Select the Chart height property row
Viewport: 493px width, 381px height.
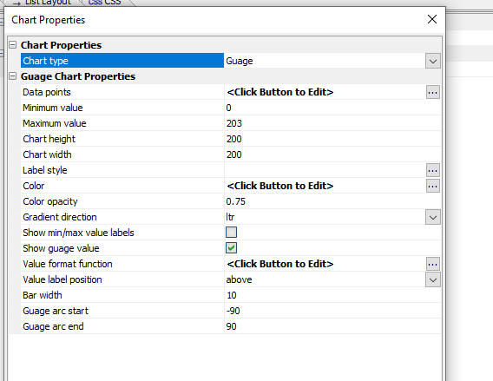[x=231, y=139]
